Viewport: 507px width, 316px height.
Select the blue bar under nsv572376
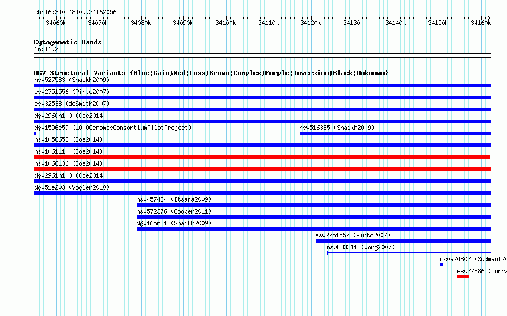pyautogui.click(x=314, y=217)
